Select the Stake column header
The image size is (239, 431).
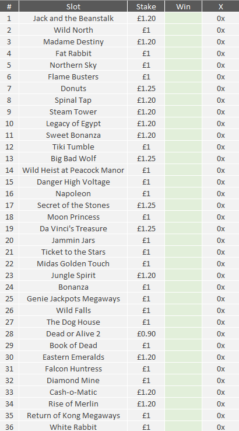click(146, 6)
